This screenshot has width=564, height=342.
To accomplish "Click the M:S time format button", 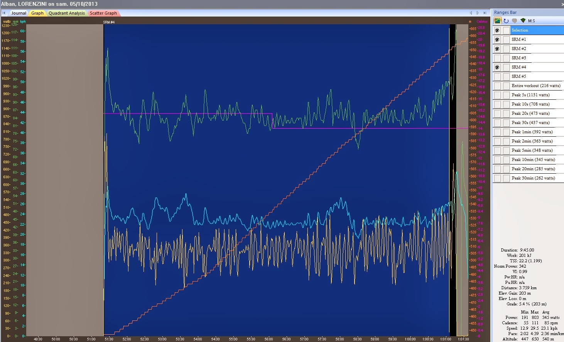I will (x=531, y=21).
